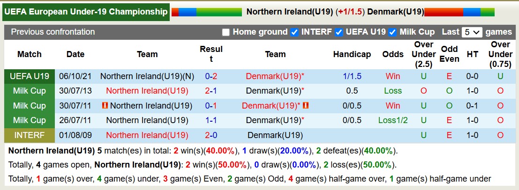Untick the Milk Cup checkbox
The width and height of the screenshot is (519, 190).
(393, 32)
